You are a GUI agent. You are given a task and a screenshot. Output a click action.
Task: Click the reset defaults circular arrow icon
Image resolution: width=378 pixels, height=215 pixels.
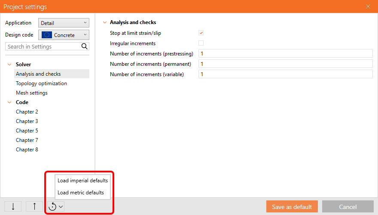[x=53, y=206]
